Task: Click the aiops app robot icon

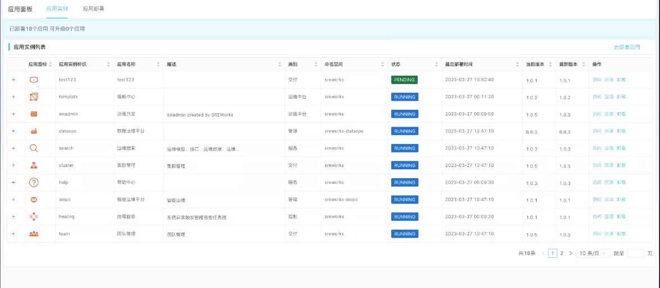Action: click(x=34, y=200)
